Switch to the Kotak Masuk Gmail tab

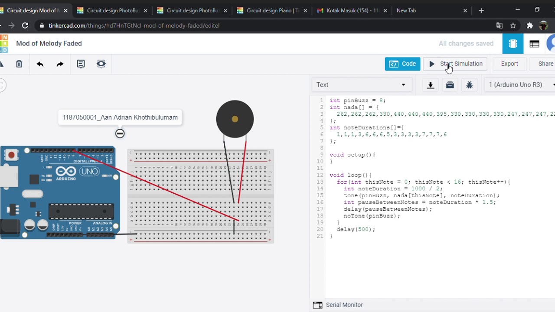coord(349,10)
